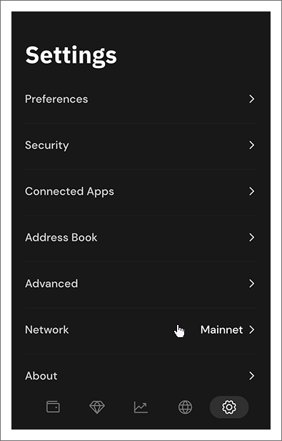
Task: Open the Preferences menu item
Action: coord(141,99)
